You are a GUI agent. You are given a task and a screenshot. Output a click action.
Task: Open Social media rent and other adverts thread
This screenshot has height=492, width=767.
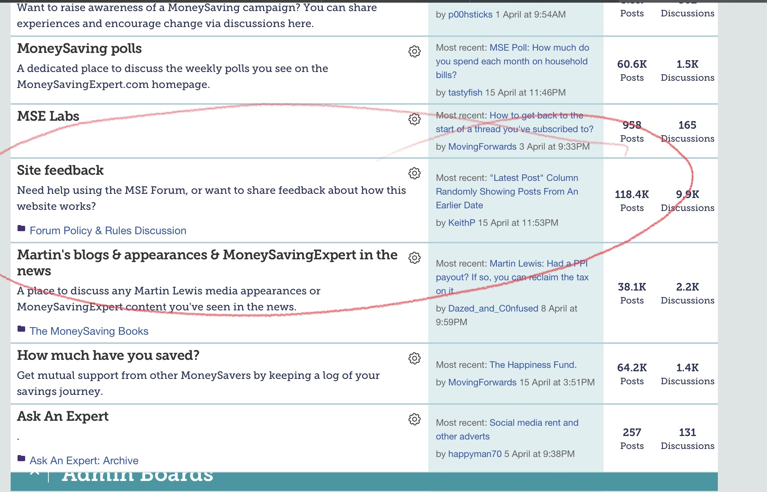coord(507,430)
